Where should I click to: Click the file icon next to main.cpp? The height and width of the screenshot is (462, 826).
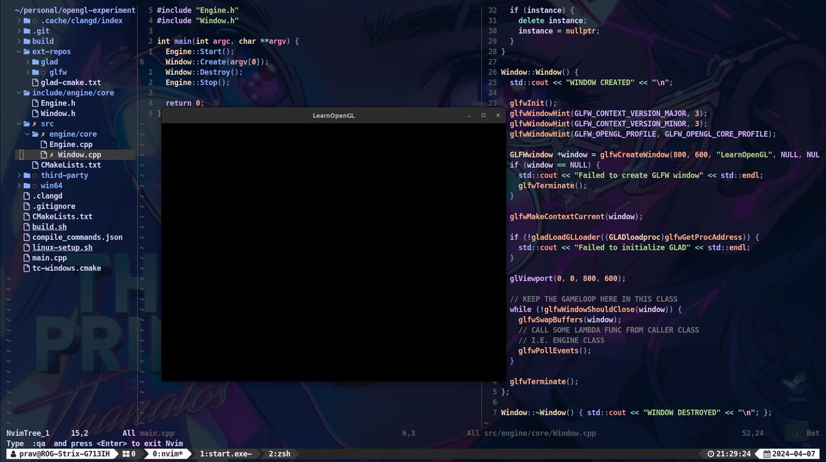pos(28,258)
